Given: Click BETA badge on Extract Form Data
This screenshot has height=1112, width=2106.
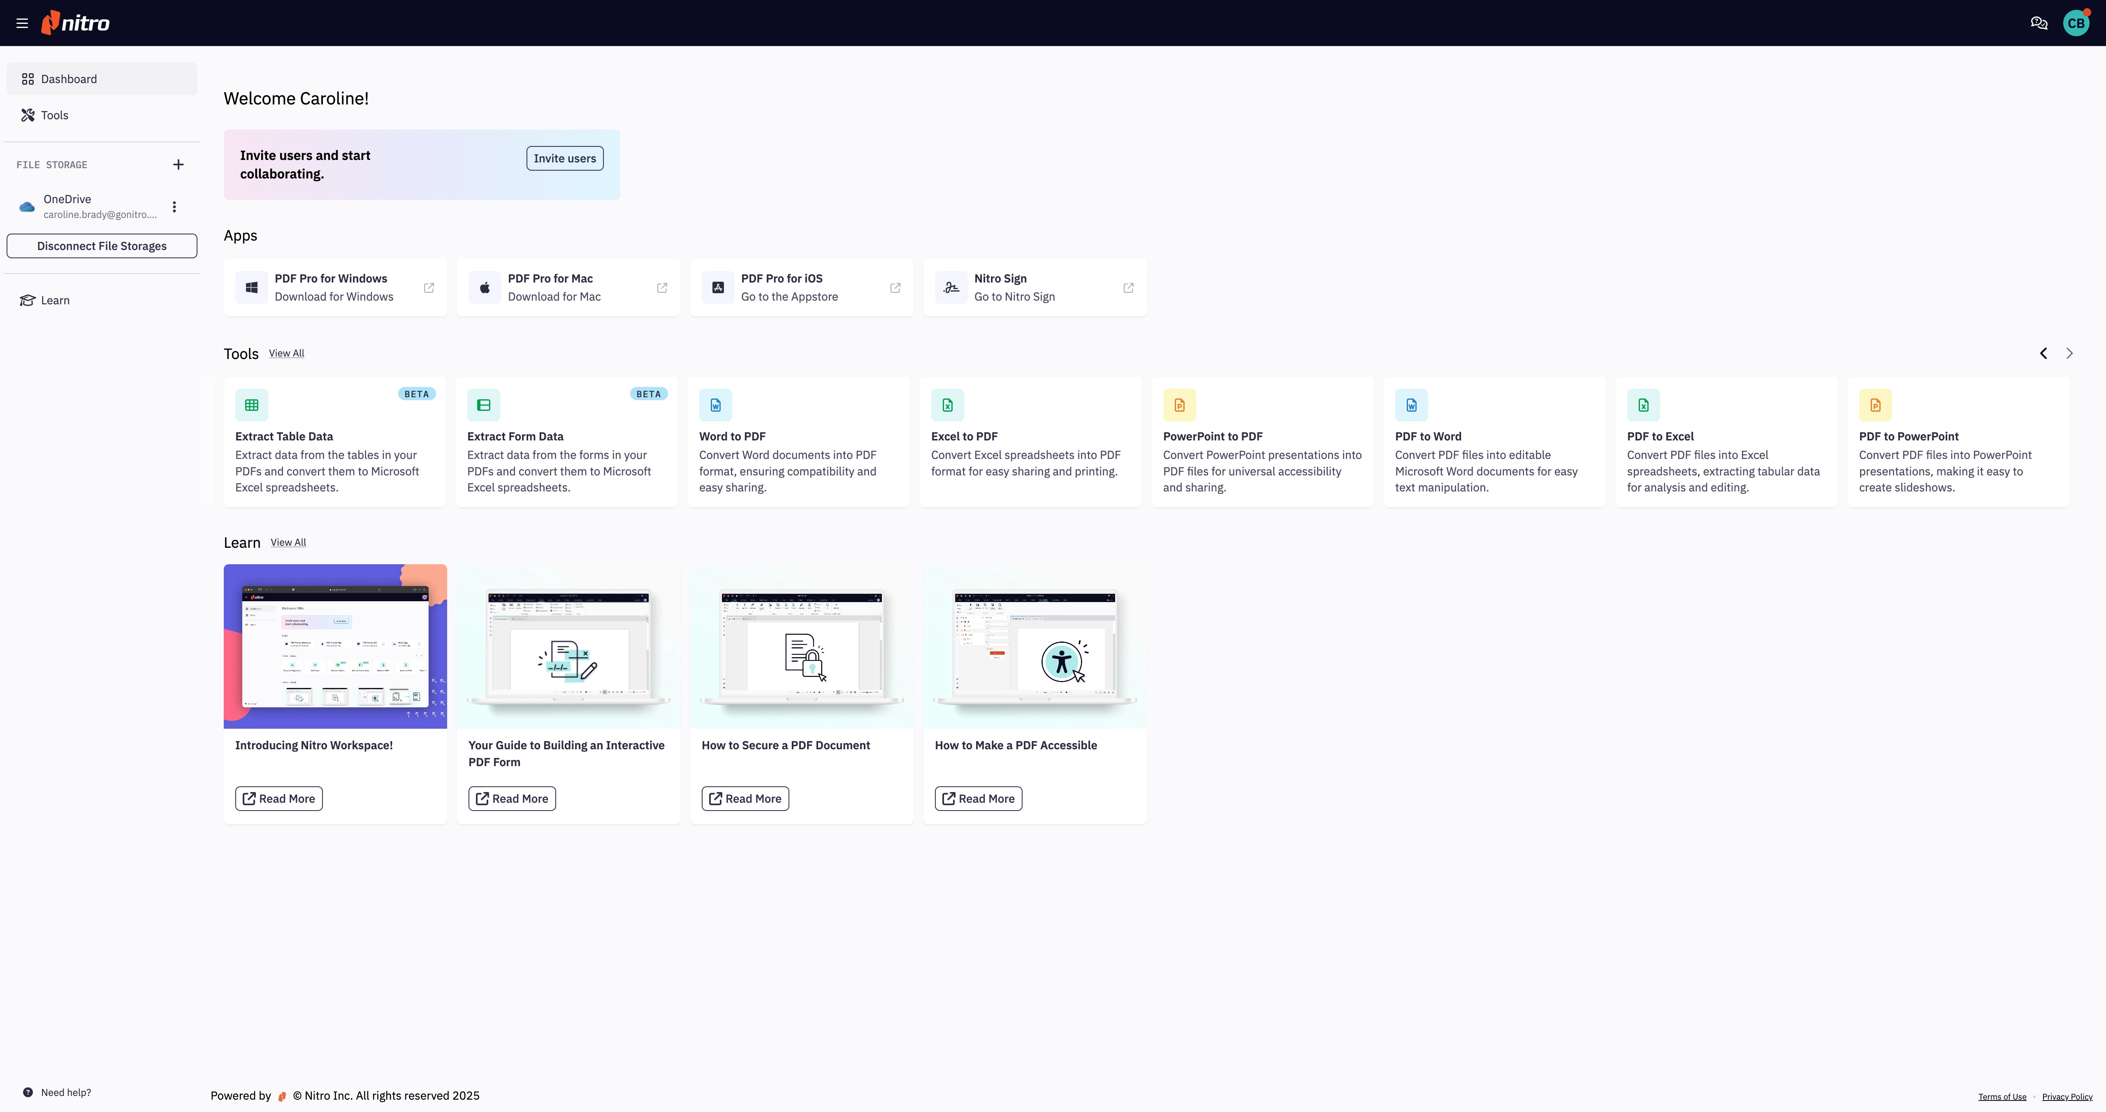Looking at the screenshot, I should (648, 394).
